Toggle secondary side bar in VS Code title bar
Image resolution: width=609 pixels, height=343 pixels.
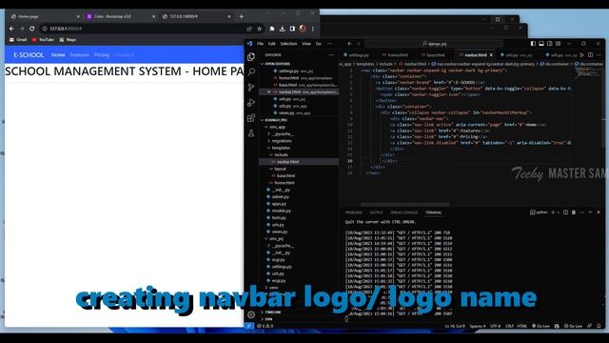click(550, 44)
